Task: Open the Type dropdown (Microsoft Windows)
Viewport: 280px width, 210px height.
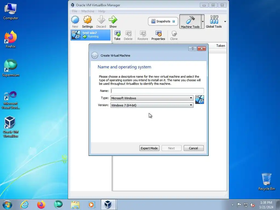Action: (152, 98)
